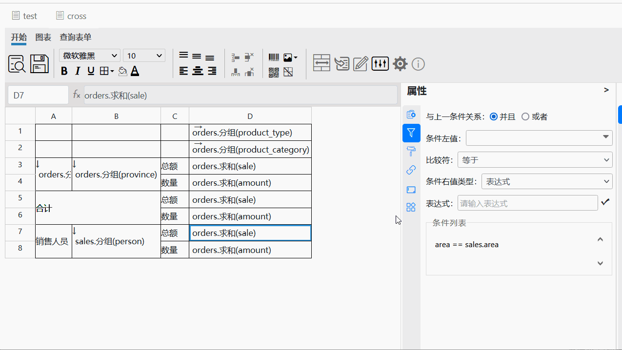Click the delete column icon
This screenshot has height=350, width=622.
249,72
